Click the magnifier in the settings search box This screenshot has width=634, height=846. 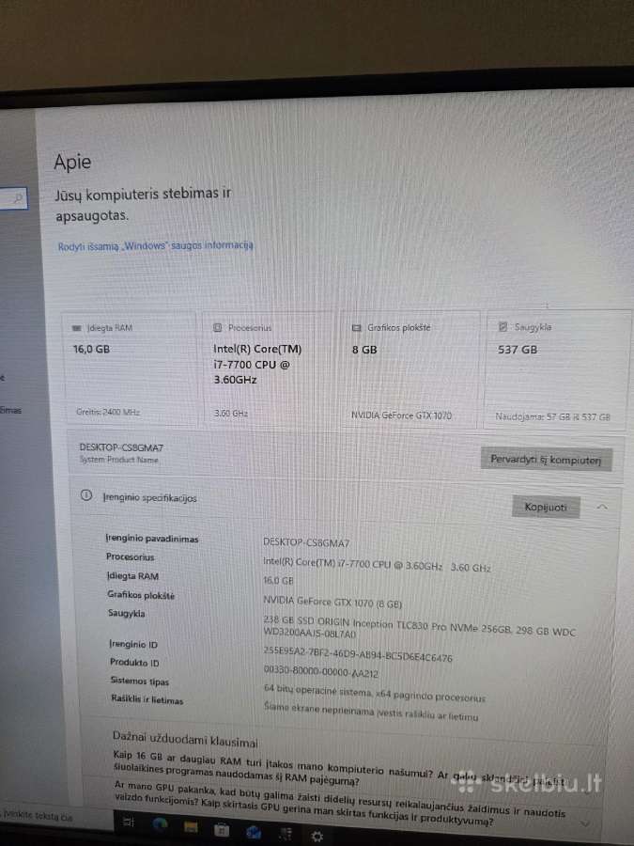pyautogui.click(x=19, y=198)
